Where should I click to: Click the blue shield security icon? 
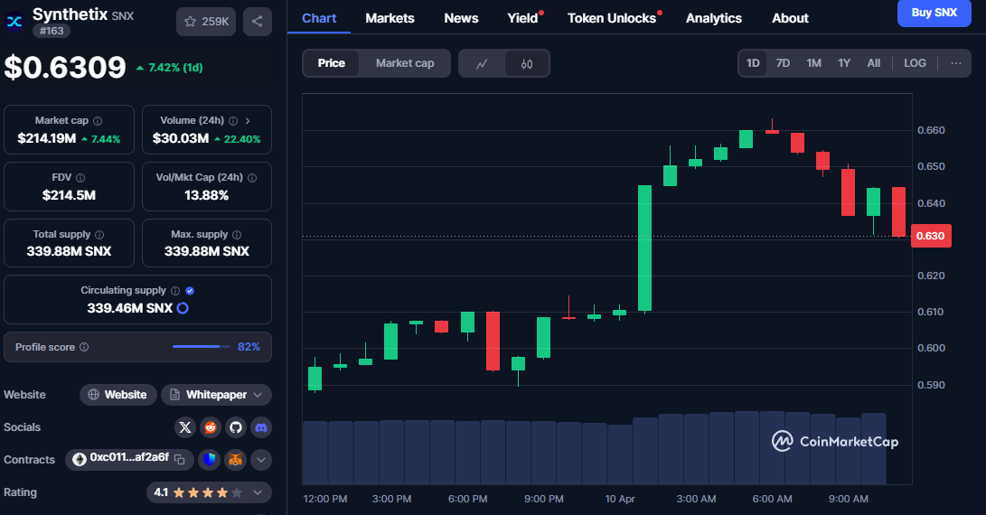209,460
